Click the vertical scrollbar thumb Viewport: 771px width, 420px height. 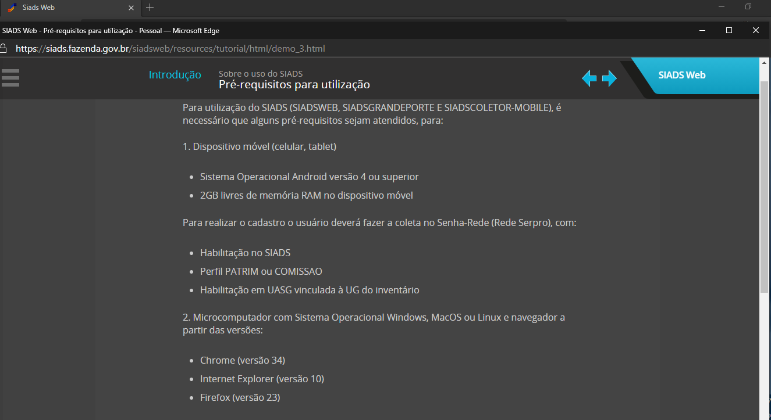(x=764, y=186)
